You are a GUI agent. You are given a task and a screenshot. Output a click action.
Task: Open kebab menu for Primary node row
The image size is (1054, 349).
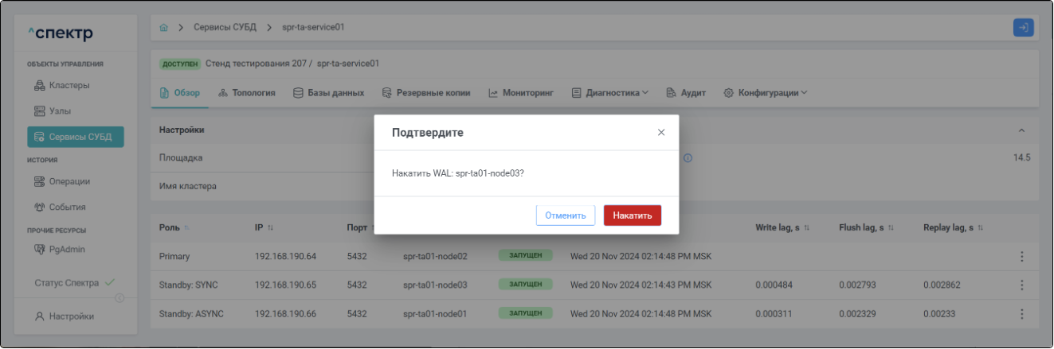1021,257
